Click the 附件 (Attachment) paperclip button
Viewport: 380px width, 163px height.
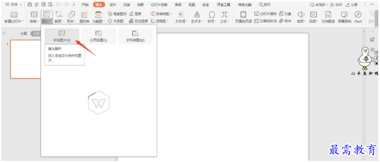[285, 21]
